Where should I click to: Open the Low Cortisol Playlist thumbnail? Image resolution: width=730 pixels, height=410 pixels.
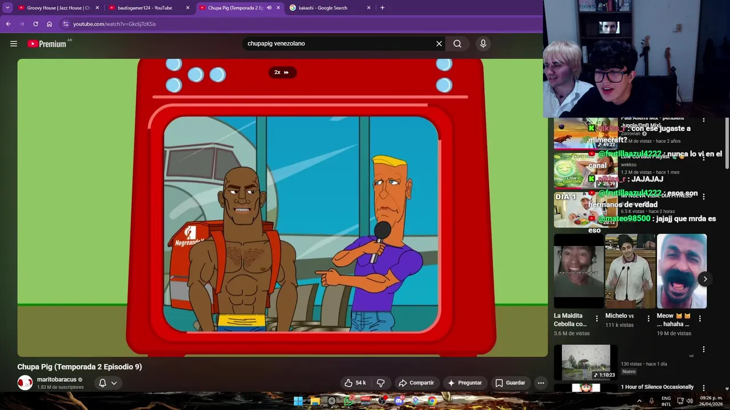point(586,170)
